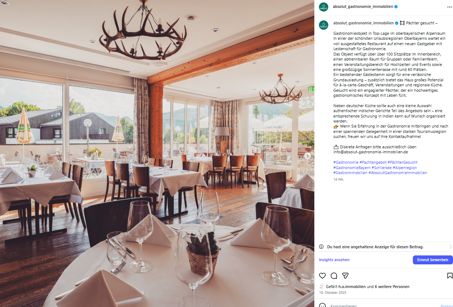Open the #Schliersee hashtag

(381, 168)
